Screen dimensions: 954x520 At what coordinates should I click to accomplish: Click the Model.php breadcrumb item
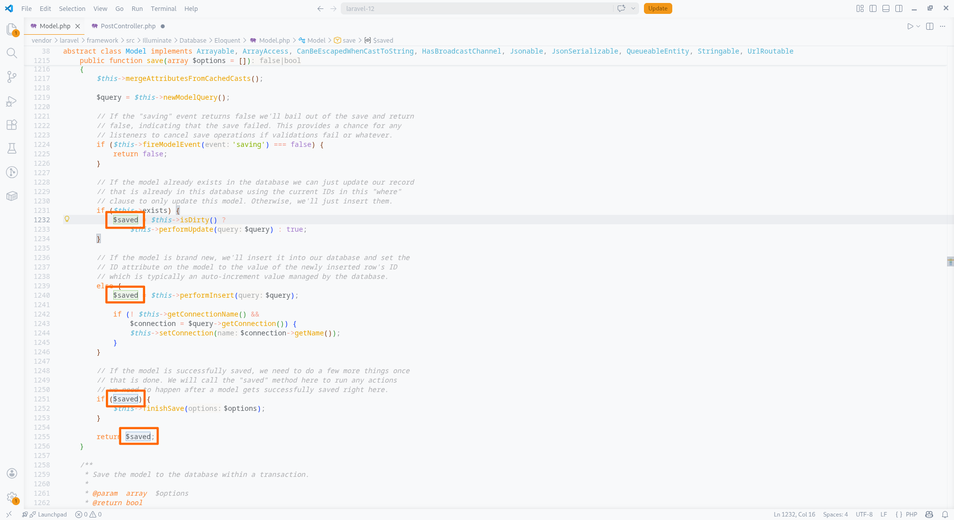pos(270,41)
